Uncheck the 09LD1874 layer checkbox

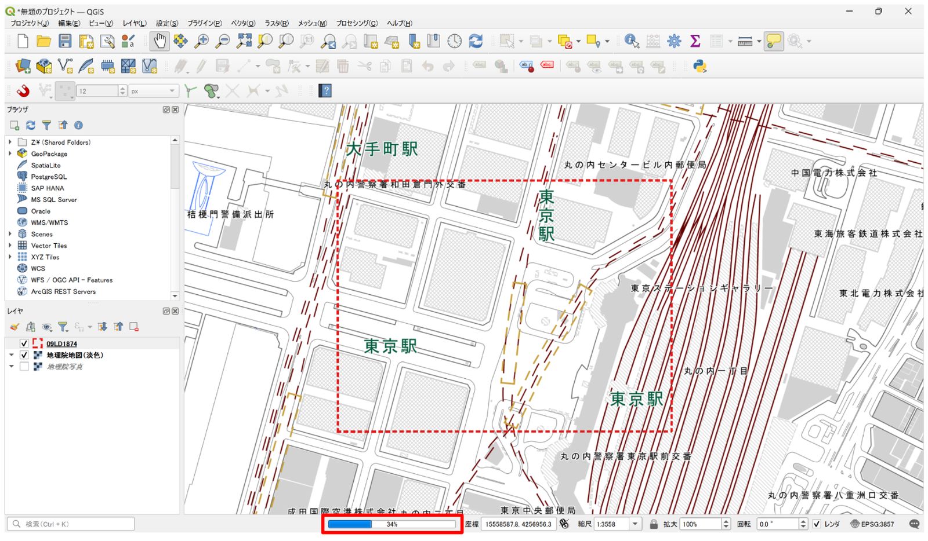pyautogui.click(x=24, y=343)
